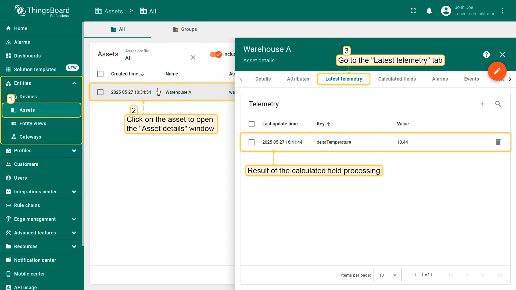Open the Groups tab
The height and width of the screenshot is (290, 516).
pyautogui.click(x=185, y=29)
